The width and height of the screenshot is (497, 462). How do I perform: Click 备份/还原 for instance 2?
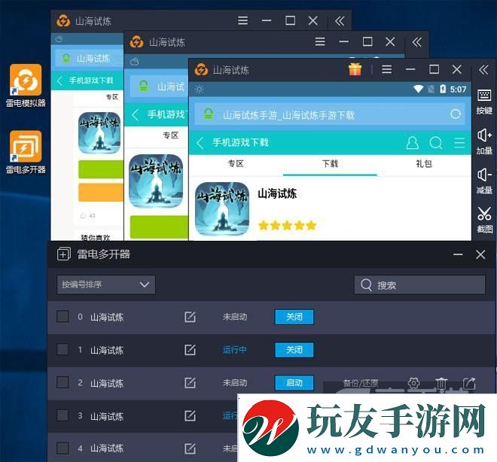[361, 383]
